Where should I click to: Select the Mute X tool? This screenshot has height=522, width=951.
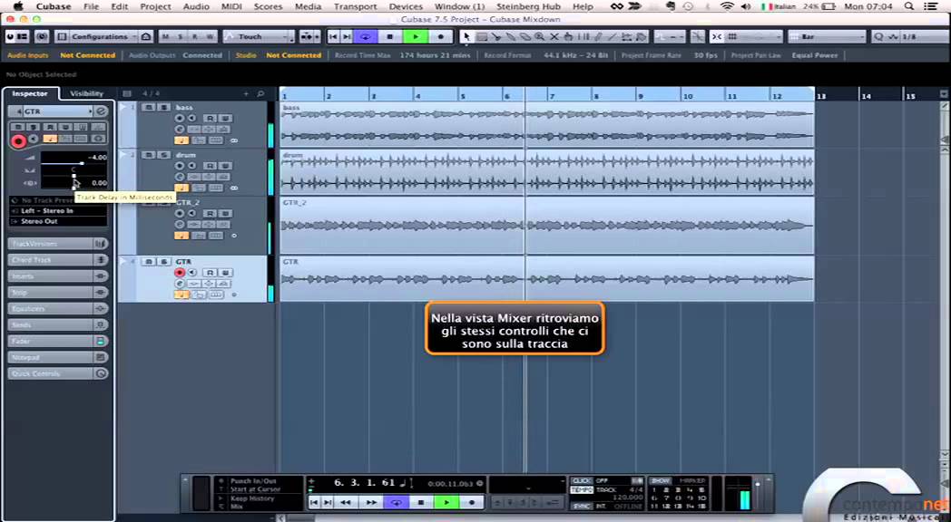[x=554, y=37]
